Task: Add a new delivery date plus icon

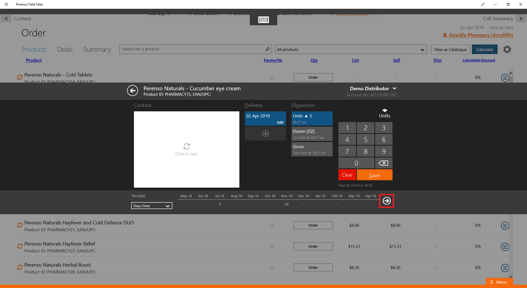Action: point(265,134)
